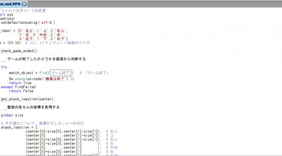Close the oe_and_RPA script tab

click(24, 4)
